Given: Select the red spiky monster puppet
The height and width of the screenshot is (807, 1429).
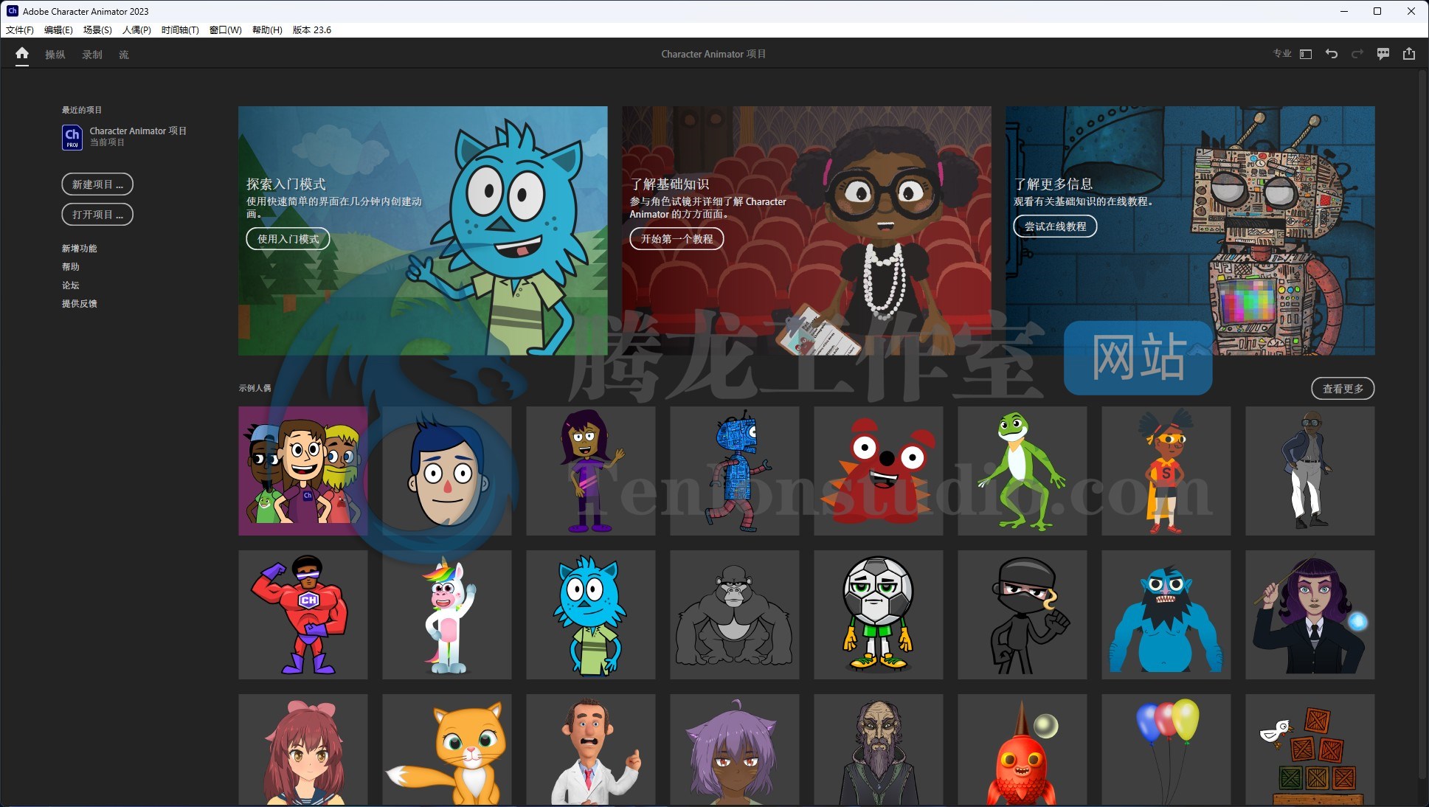Looking at the screenshot, I should point(879,471).
